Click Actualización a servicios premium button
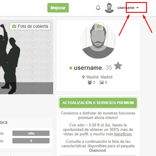The height and width of the screenshot is (156, 156). (98, 103)
